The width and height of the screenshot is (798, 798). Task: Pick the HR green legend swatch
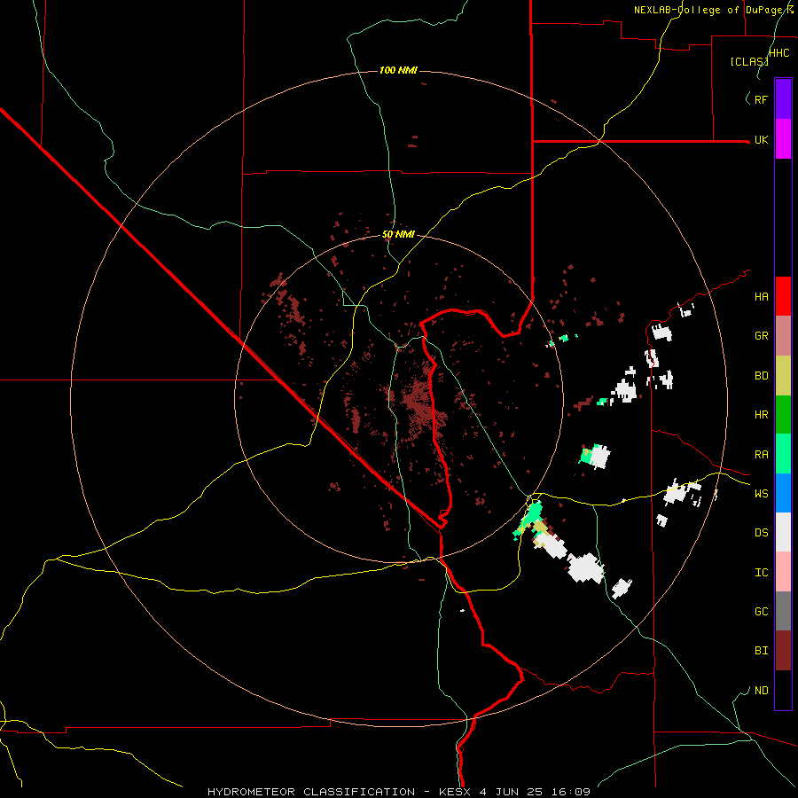[x=783, y=415]
